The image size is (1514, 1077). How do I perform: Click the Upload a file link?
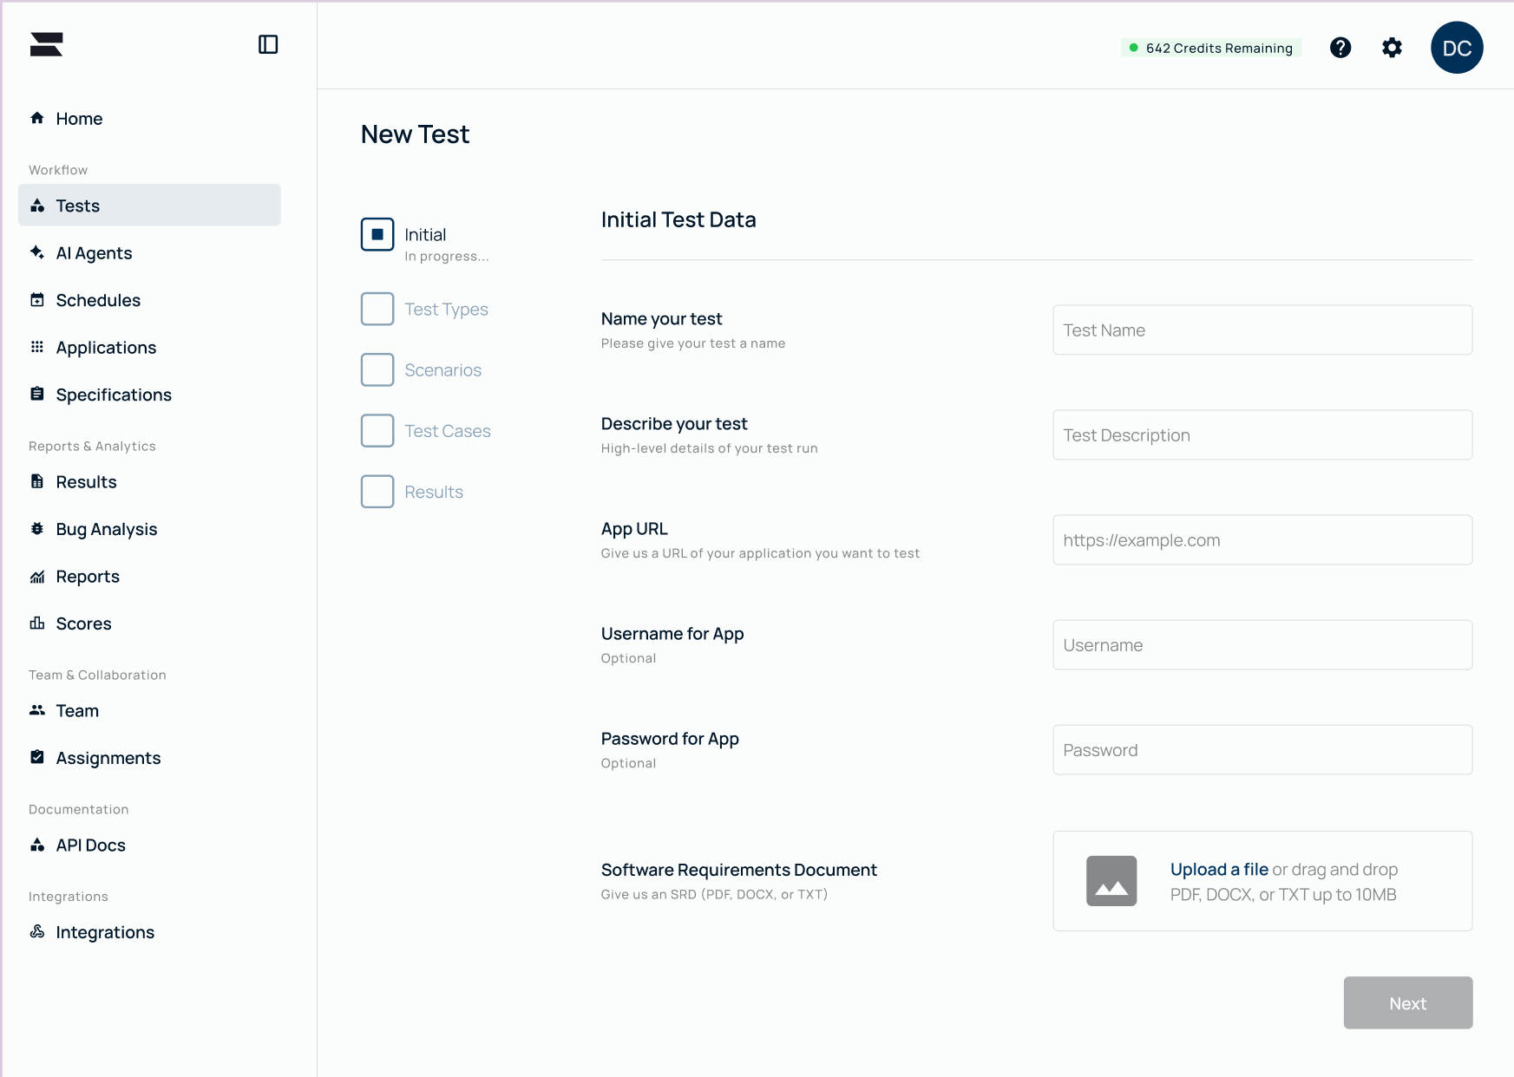coord(1218,869)
